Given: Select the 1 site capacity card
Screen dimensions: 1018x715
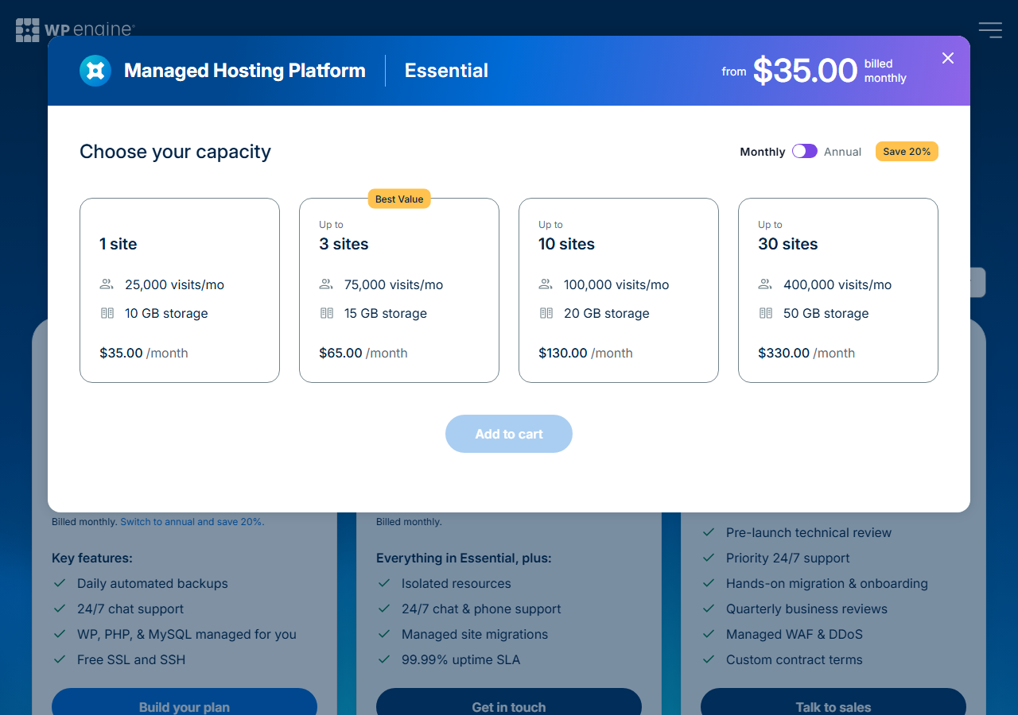Looking at the screenshot, I should point(180,290).
